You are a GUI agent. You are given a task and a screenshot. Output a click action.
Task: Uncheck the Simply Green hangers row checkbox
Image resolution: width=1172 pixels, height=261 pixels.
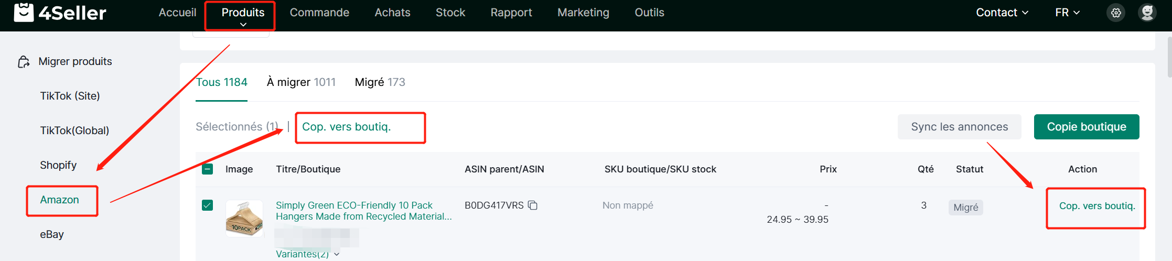tap(208, 205)
